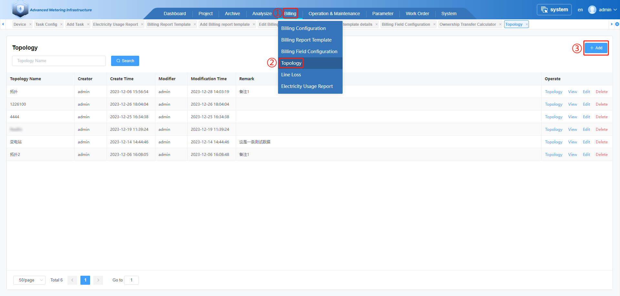620x296 pixels.
Task: Open the Analysize menu
Action: 262,14
